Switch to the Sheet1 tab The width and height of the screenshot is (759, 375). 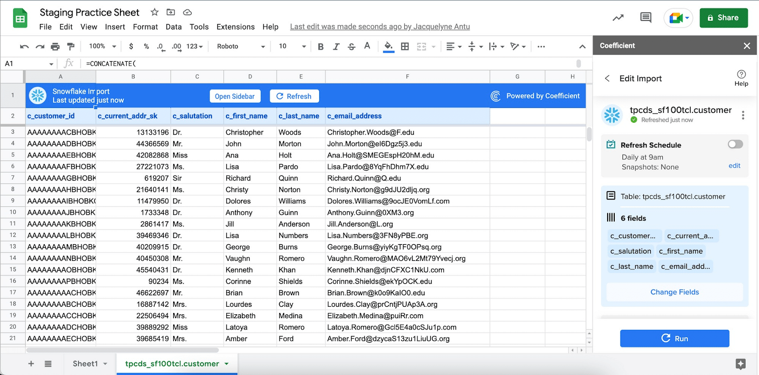pos(85,364)
